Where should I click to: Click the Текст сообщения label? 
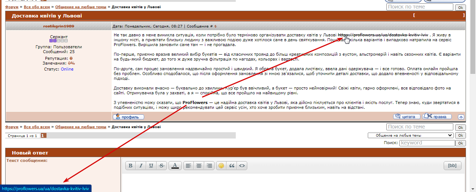click(27, 160)
